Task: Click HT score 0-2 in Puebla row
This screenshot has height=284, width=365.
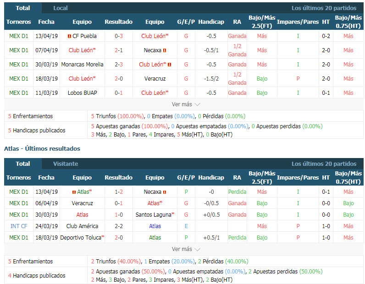Action: coord(326,36)
